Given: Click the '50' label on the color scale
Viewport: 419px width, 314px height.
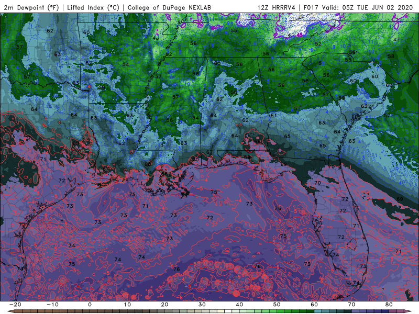Looking at the screenshot, I should click(x=277, y=305).
